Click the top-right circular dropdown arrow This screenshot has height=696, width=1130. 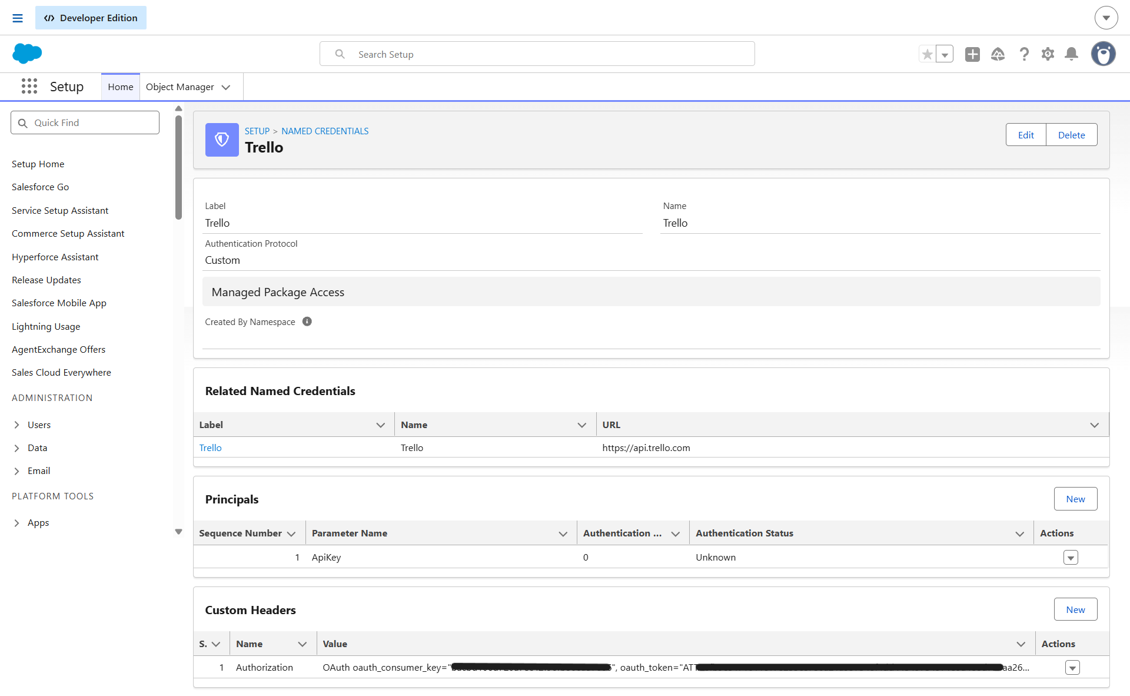(1106, 18)
